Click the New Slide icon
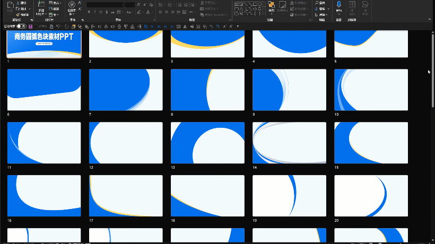This screenshot has width=435, height=244. coord(41,4)
